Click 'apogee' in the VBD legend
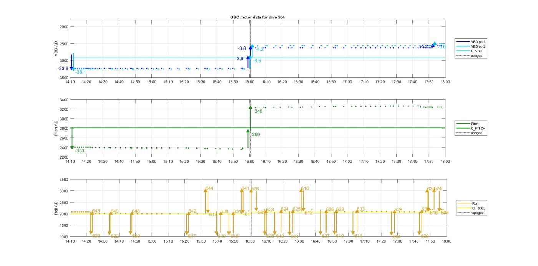The height and width of the screenshot is (266, 538). click(x=477, y=56)
